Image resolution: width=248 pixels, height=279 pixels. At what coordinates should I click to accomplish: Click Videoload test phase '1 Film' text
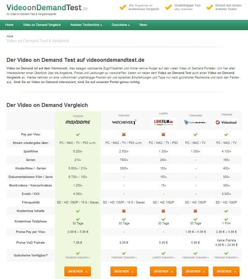coord(226,223)
